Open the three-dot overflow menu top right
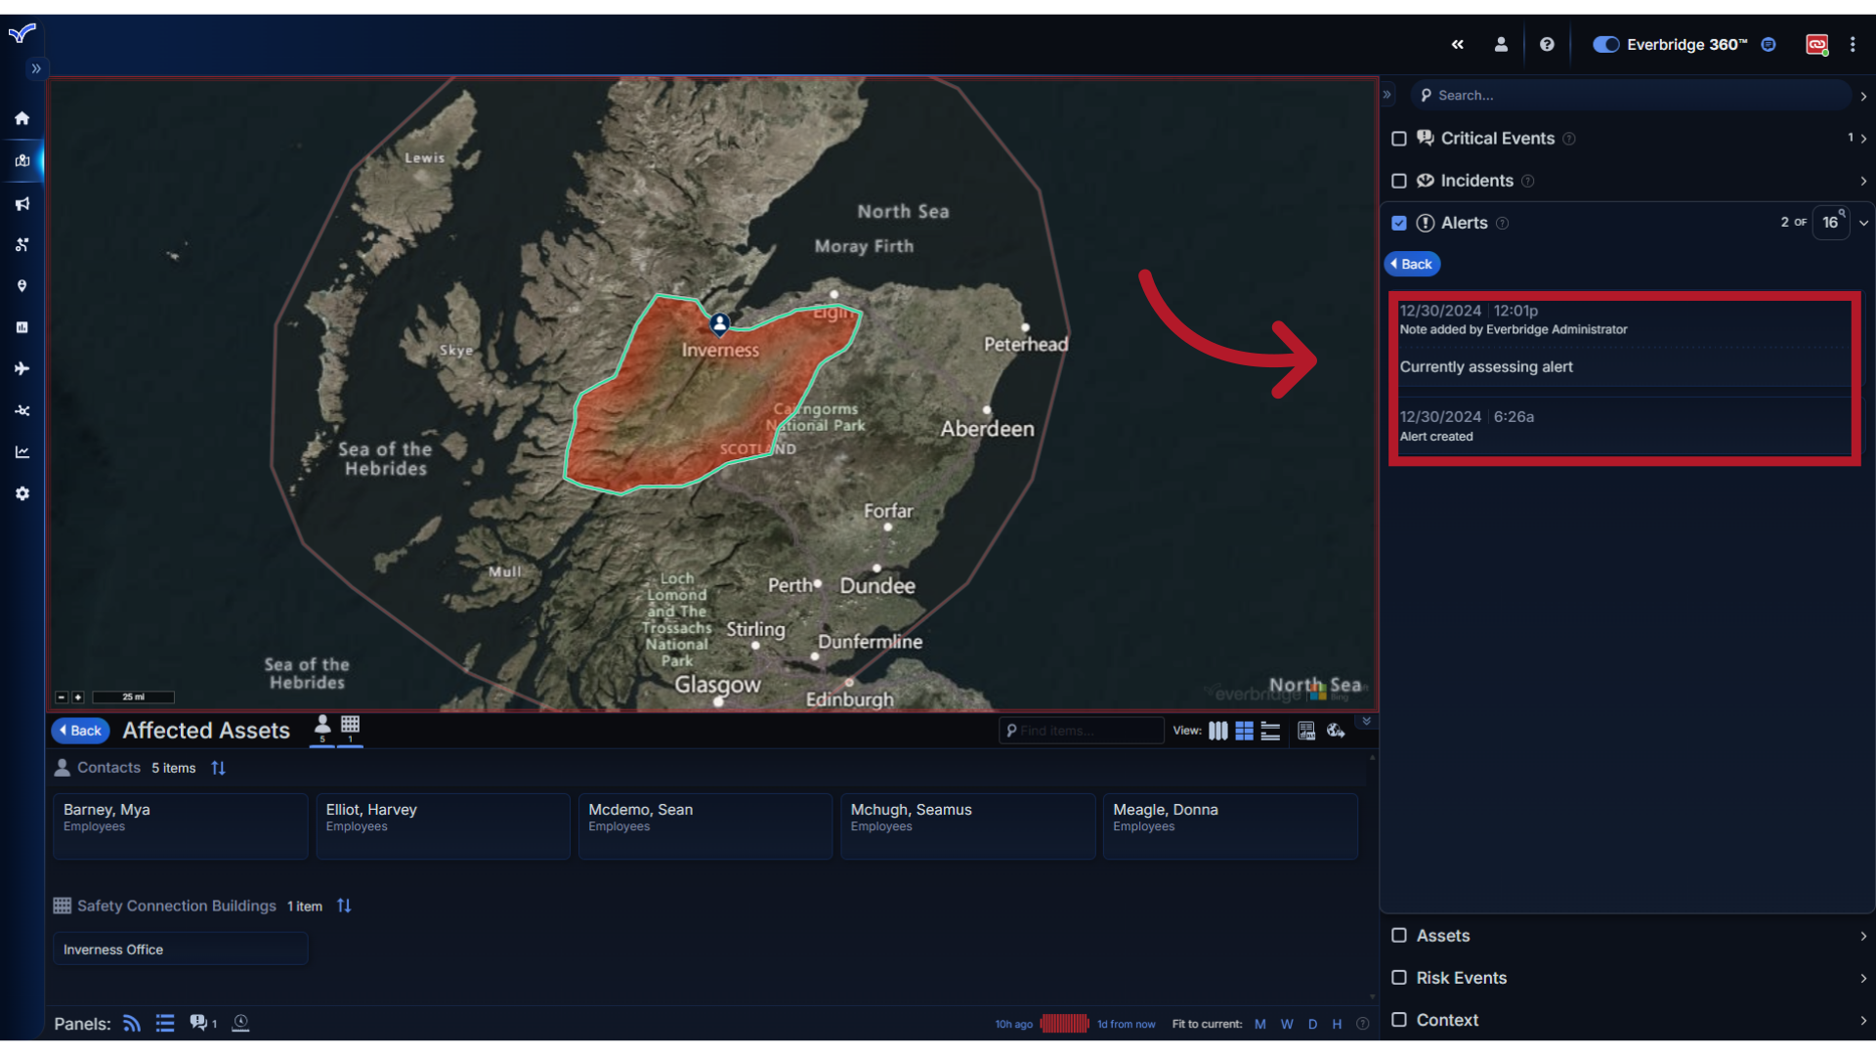Image resolution: width=1876 pixels, height=1055 pixels. tap(1855, 44)
